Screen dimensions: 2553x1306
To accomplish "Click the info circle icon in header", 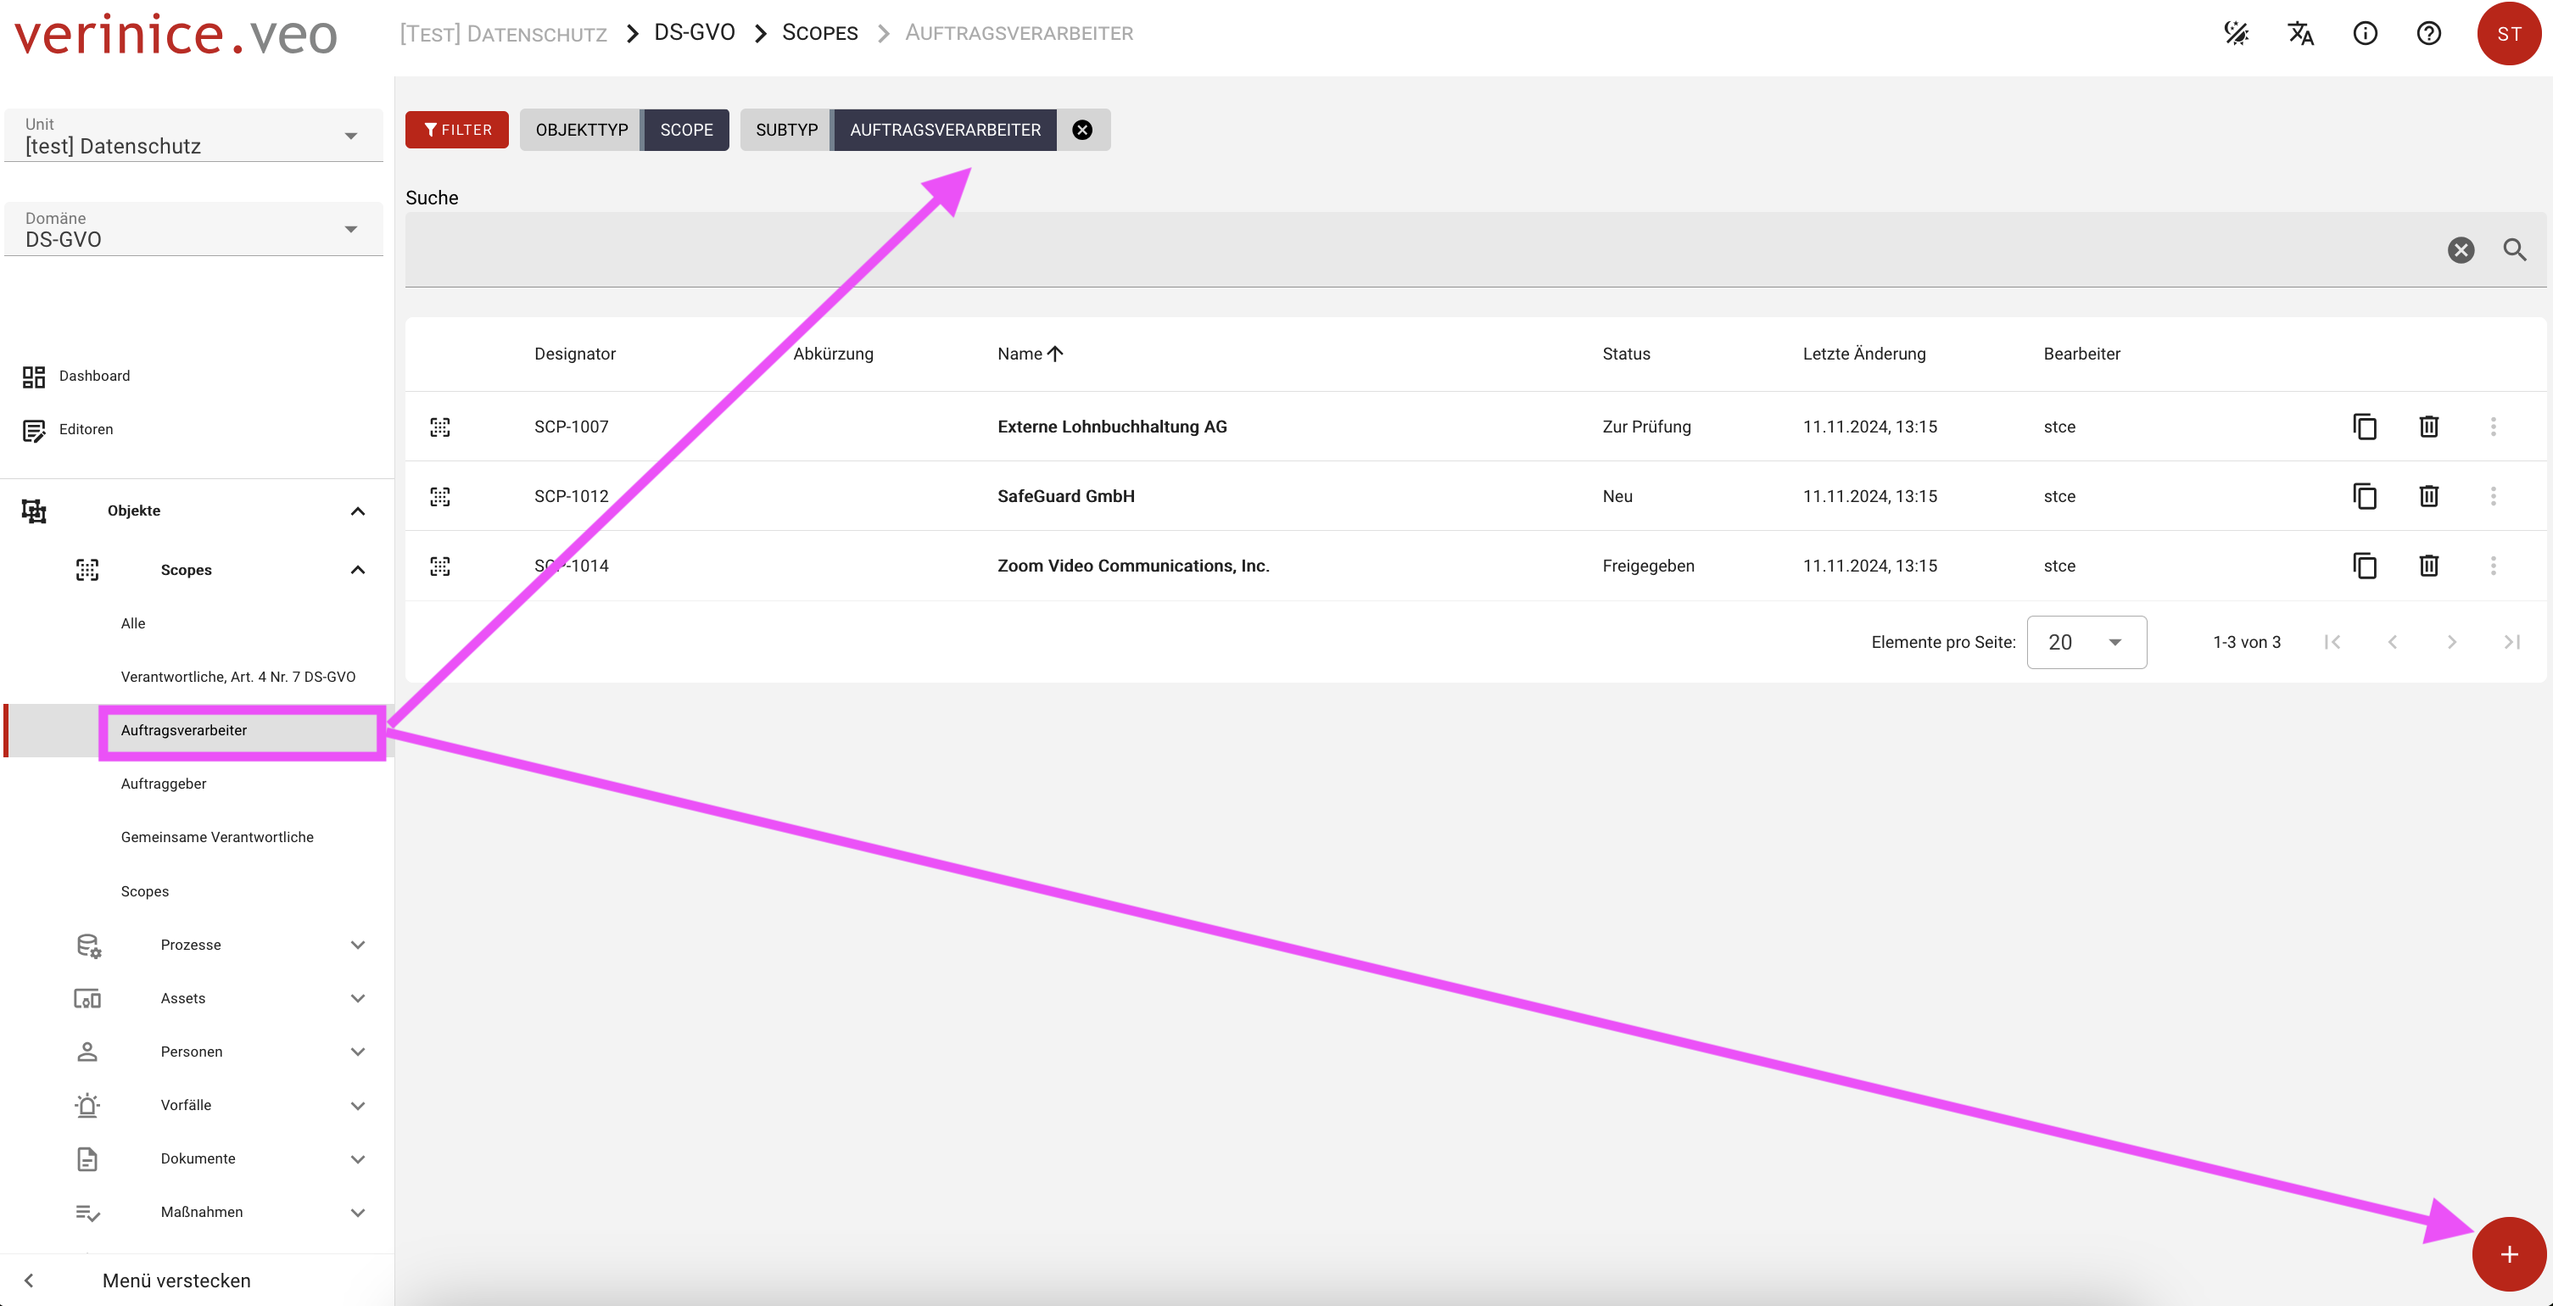I will tap(2365, 34).
